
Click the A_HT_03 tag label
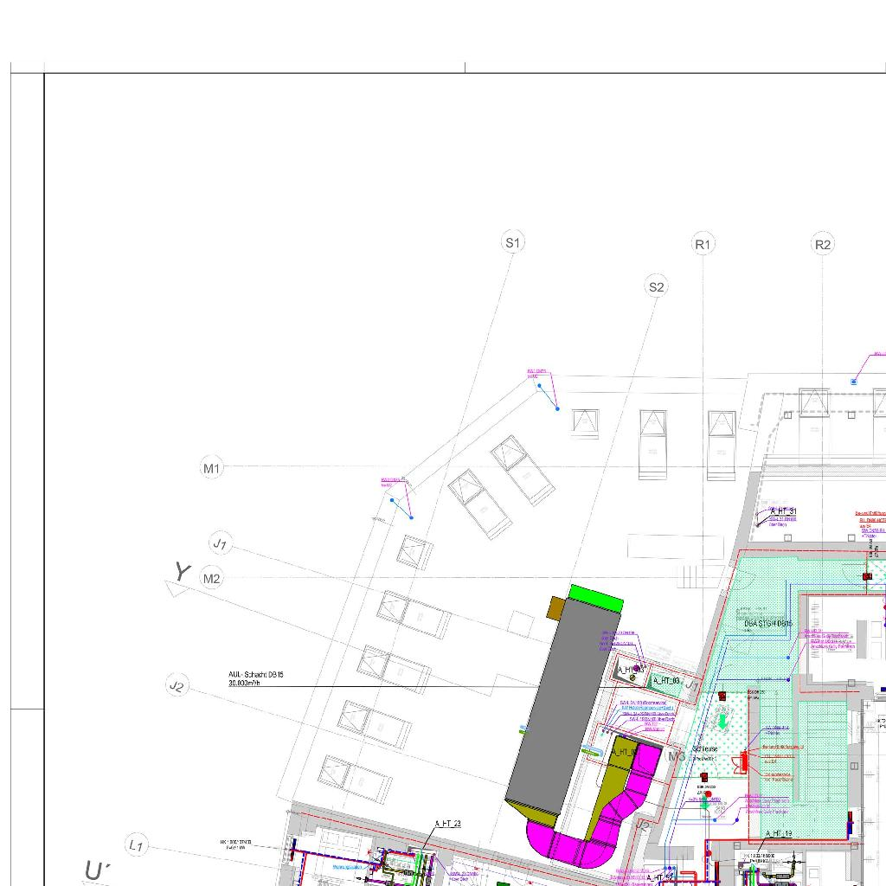pos(666,680)
